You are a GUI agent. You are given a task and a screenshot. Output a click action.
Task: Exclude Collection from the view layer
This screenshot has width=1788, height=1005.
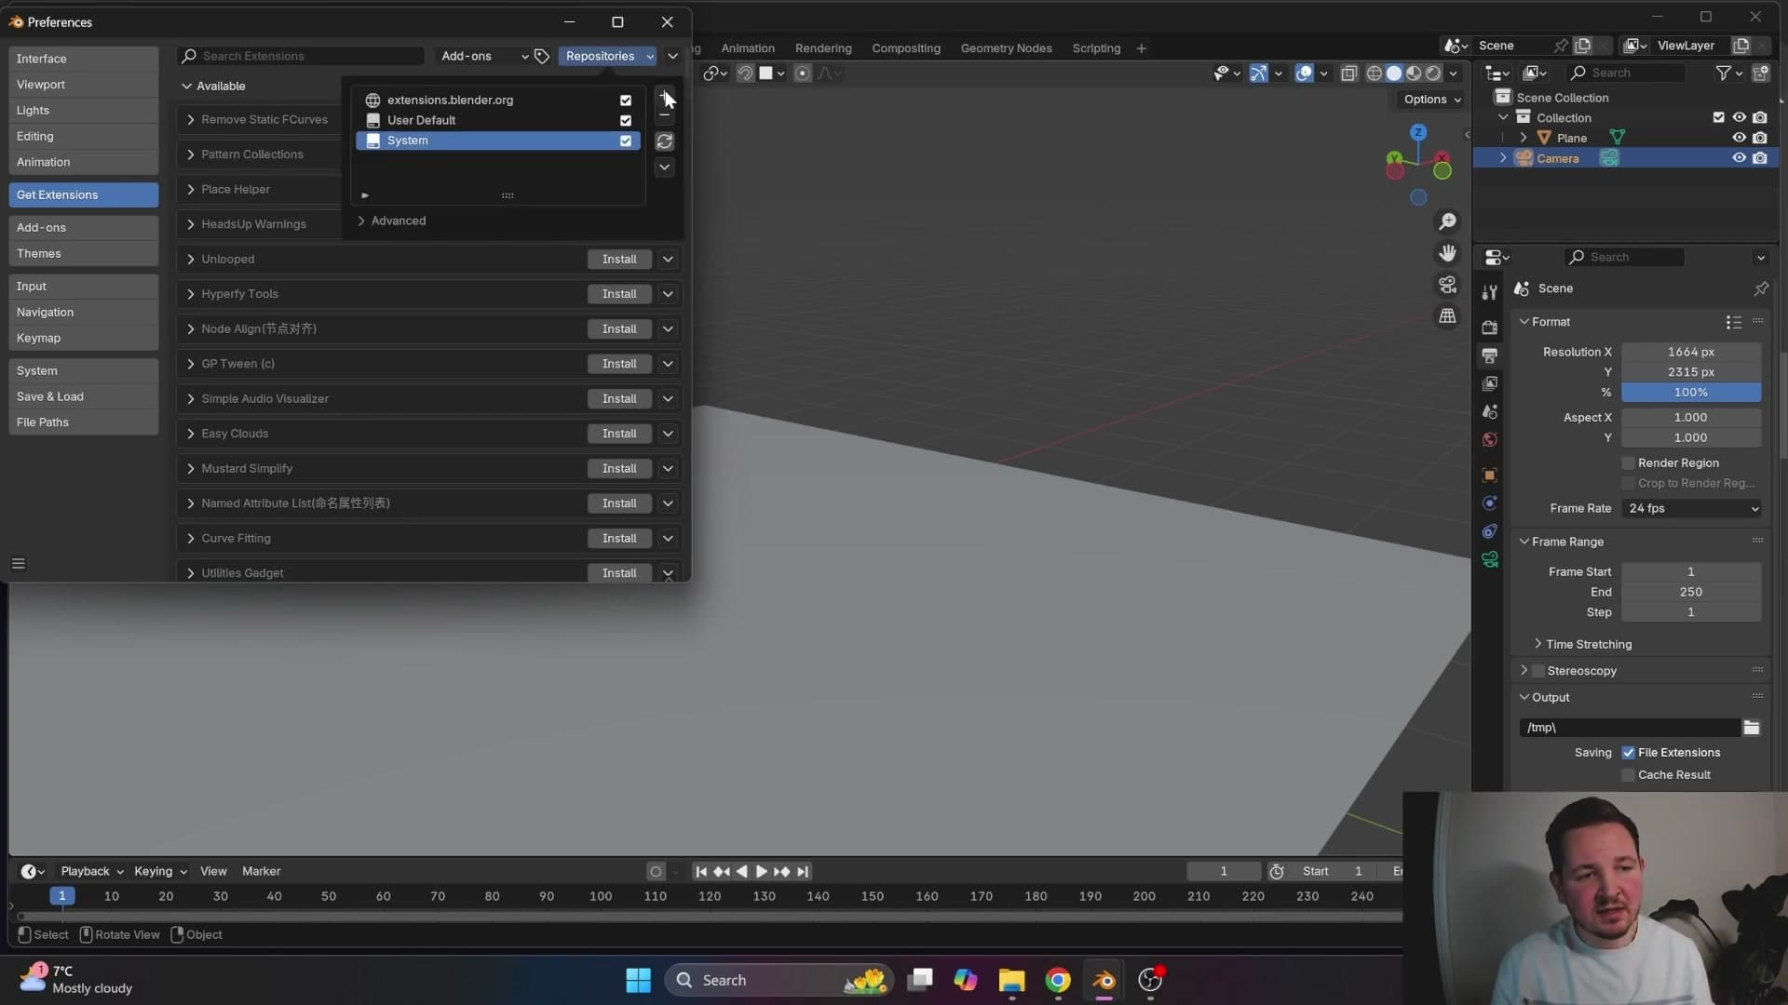[x=1718, y=117]
